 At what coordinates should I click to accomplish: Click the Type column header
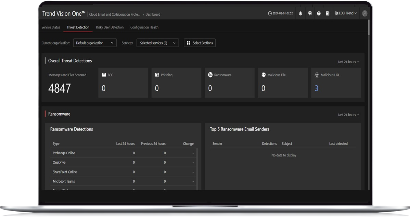[x=56, y=144]
